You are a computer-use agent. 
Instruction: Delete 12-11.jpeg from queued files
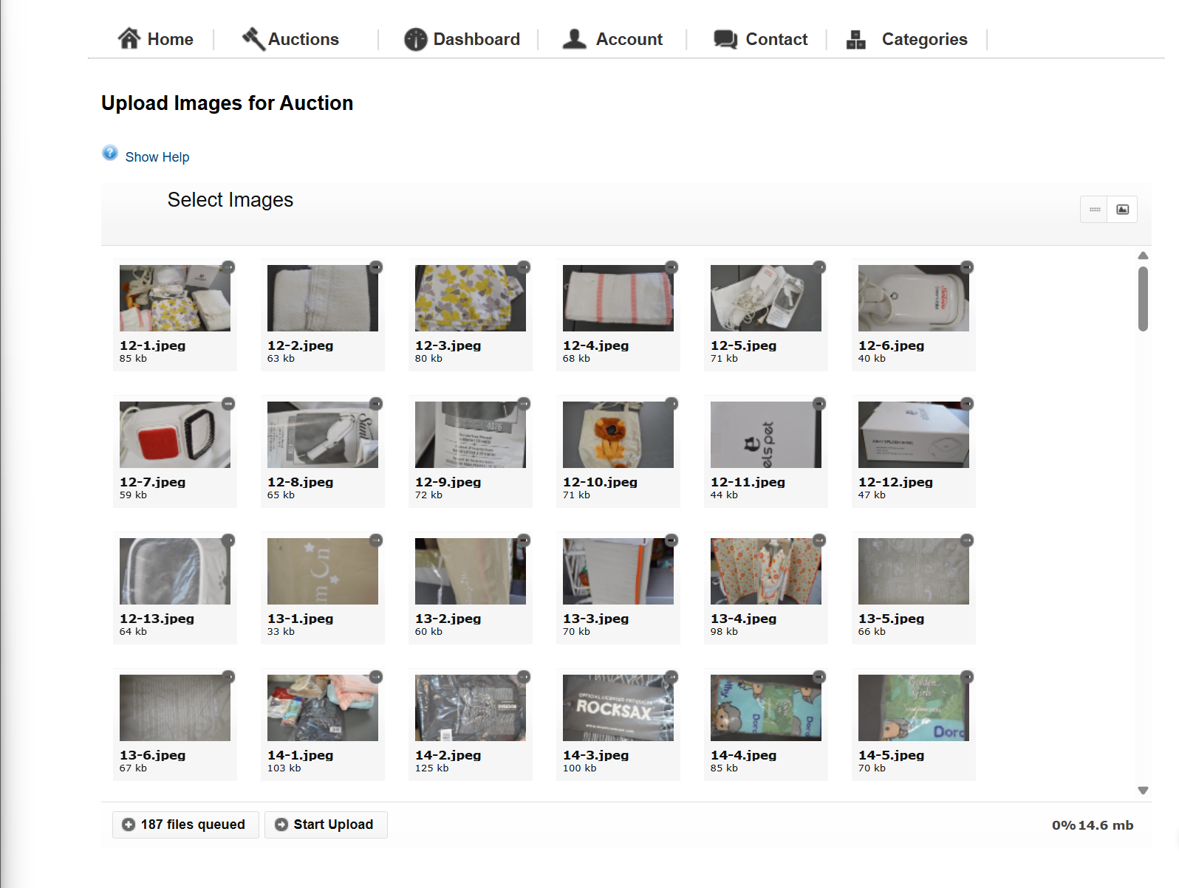click(x=819, y=404)
